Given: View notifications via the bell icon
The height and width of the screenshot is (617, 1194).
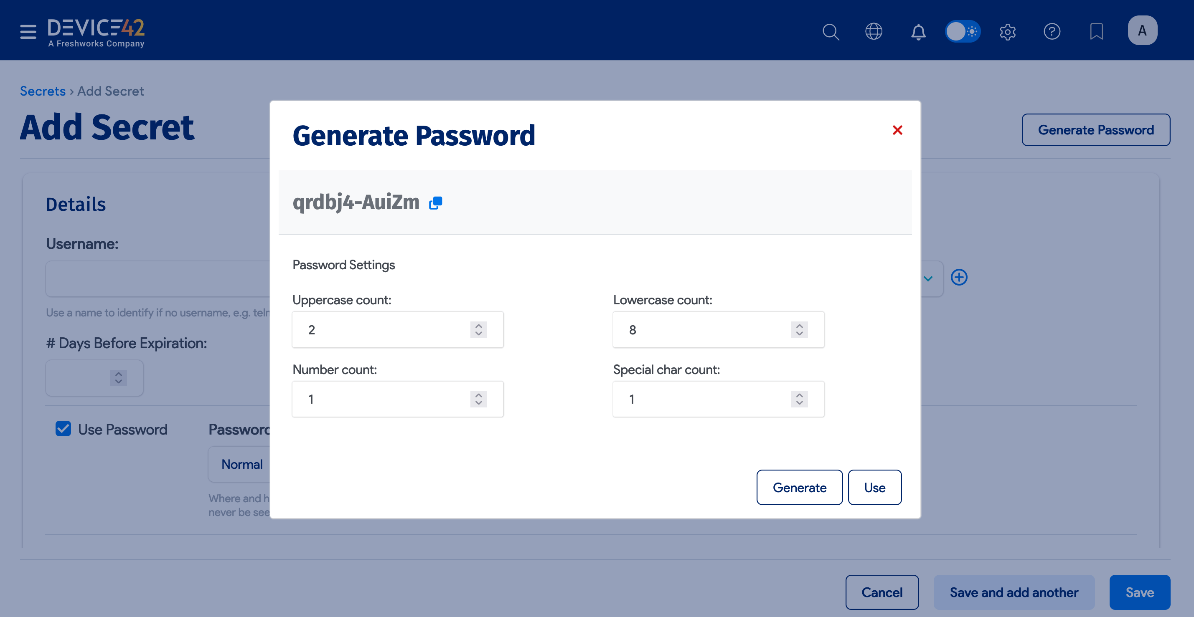Looking at the screenshot, I should tap(918, 31).
